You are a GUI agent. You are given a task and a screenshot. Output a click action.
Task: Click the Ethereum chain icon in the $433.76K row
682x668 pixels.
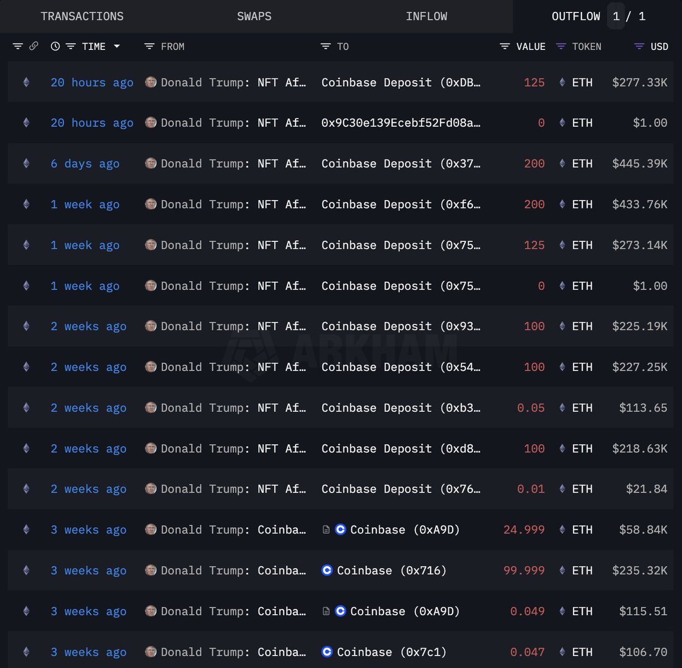click(26, 204)
